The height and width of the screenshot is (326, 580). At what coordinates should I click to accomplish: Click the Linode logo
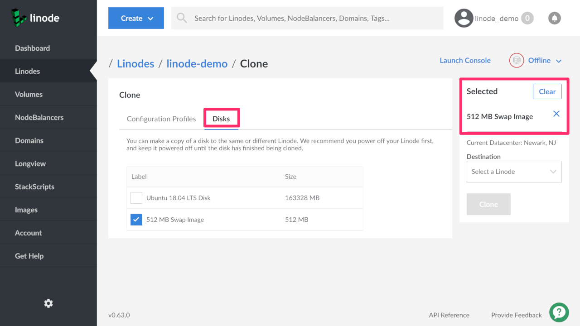[35, 18]
